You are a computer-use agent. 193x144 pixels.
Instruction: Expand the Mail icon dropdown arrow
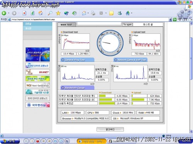coord(88,13)
